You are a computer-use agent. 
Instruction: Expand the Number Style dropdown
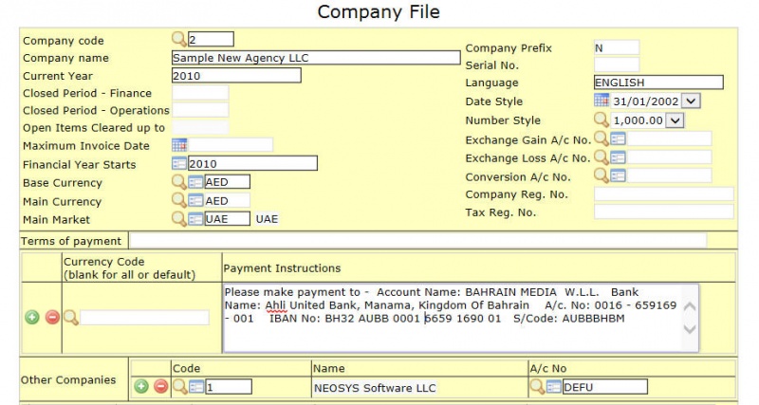[x=675, y=120]
